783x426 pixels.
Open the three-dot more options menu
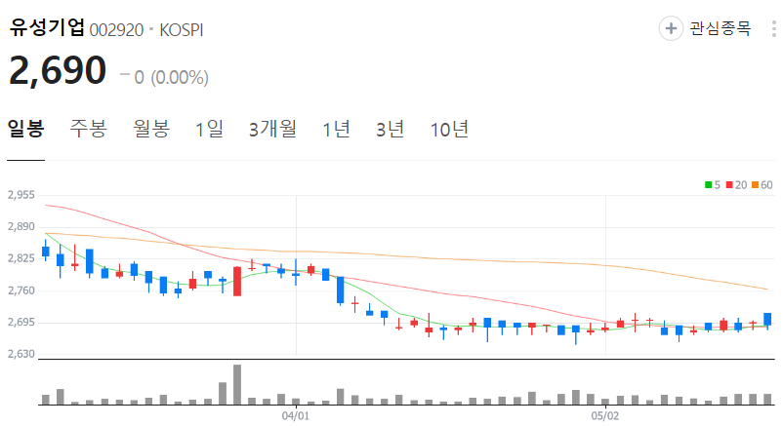tap(774, 28)
